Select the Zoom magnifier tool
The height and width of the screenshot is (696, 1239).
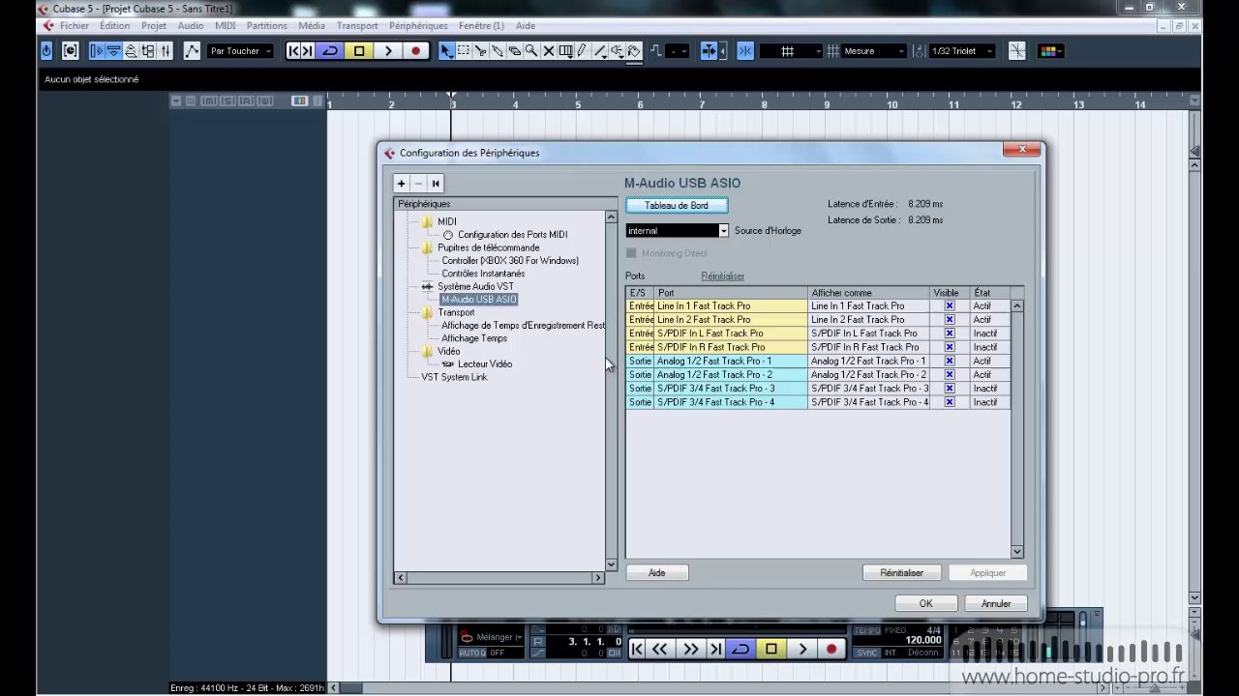(531, 51)
